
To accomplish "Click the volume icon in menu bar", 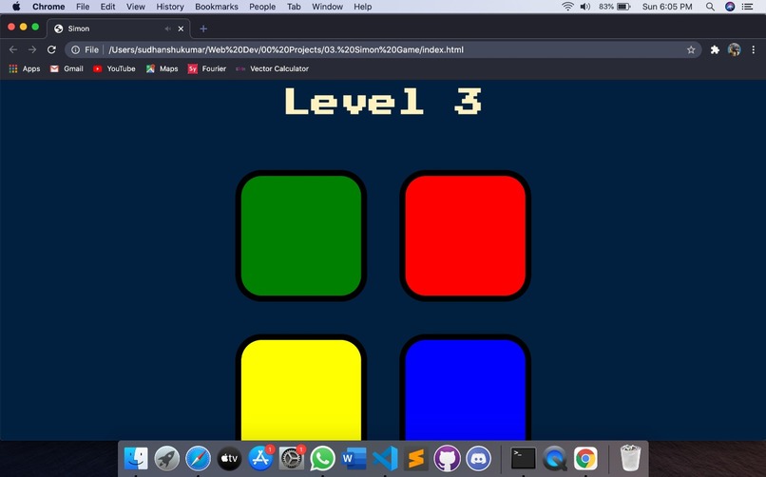I will pos(585,7).
